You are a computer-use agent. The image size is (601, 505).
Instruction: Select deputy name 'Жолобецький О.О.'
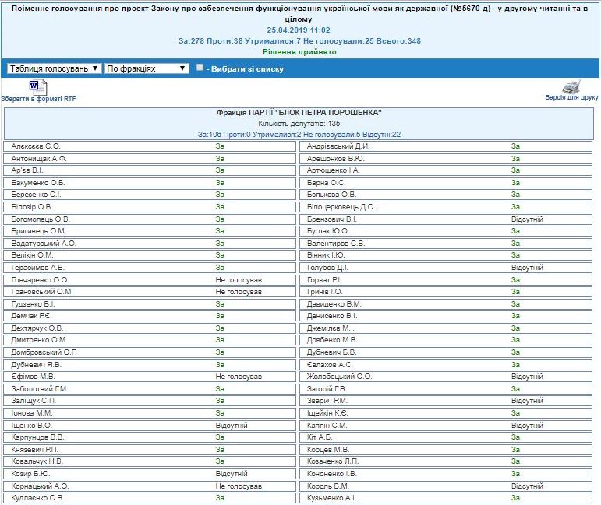tap(339, 377)
